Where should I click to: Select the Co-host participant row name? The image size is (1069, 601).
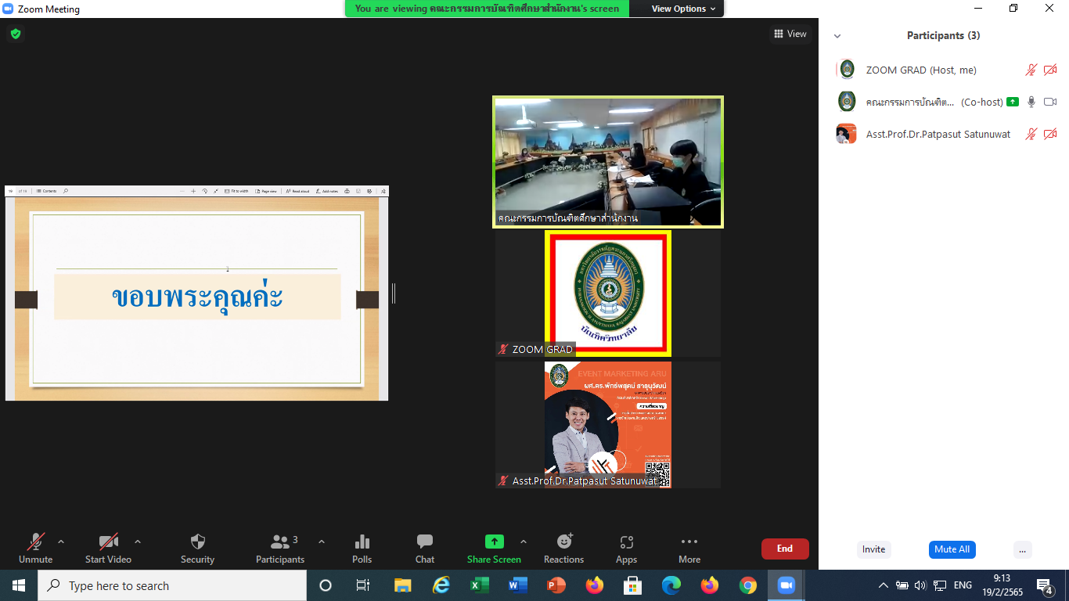910,103
